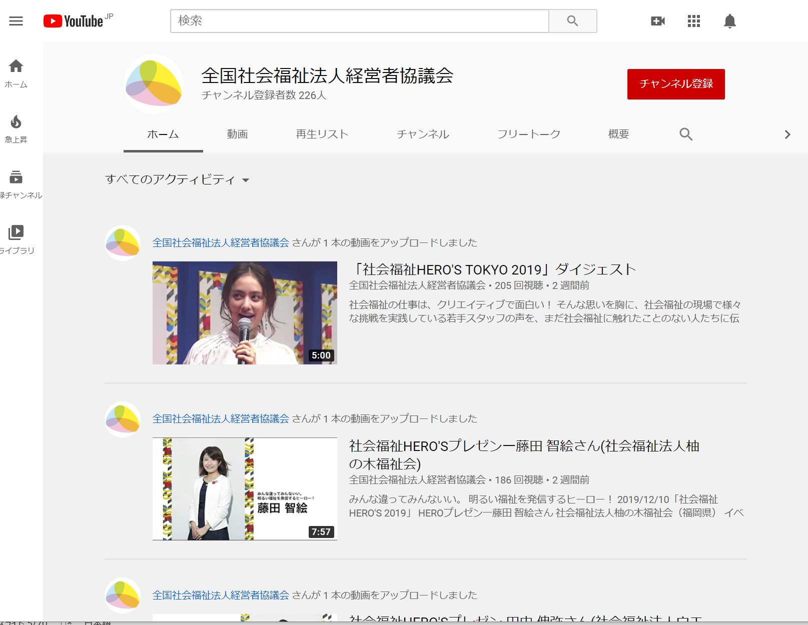Switch to the 動画 tab

237,134
